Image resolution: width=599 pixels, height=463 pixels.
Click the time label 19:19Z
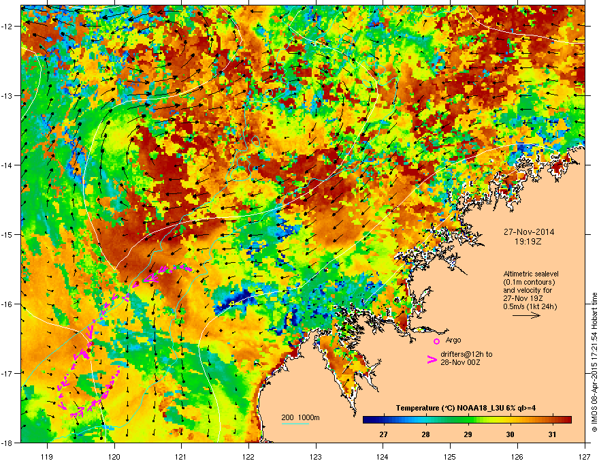pos(528,242)
